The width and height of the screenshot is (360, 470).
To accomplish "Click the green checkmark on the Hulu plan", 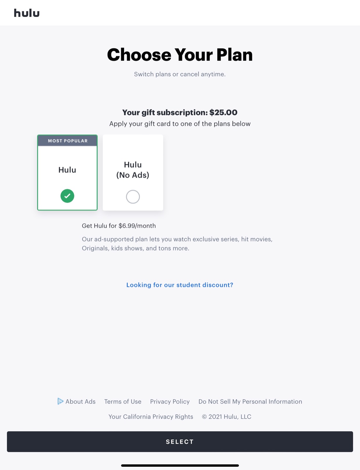I will [67, 196].
